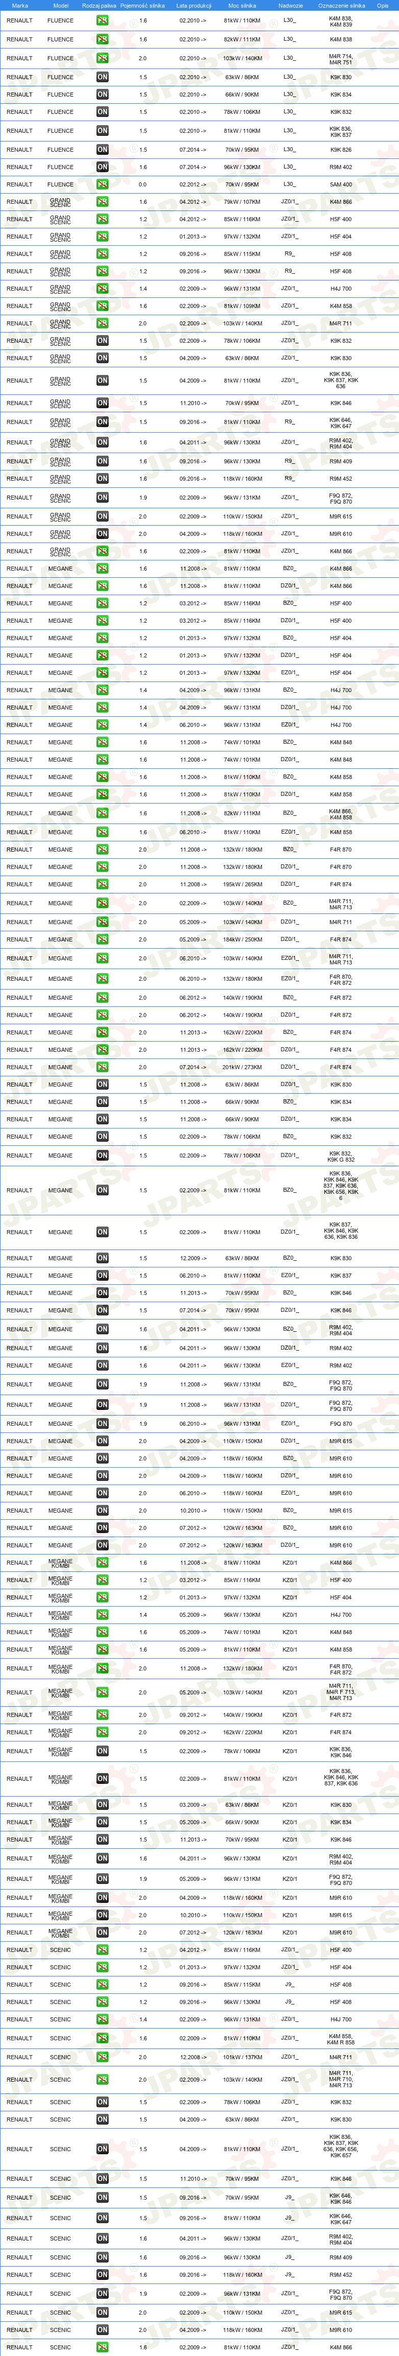The image size is (399, 2356).
Task: Click the 79kW / 107KM power cell
Action: tap(242, 202)
